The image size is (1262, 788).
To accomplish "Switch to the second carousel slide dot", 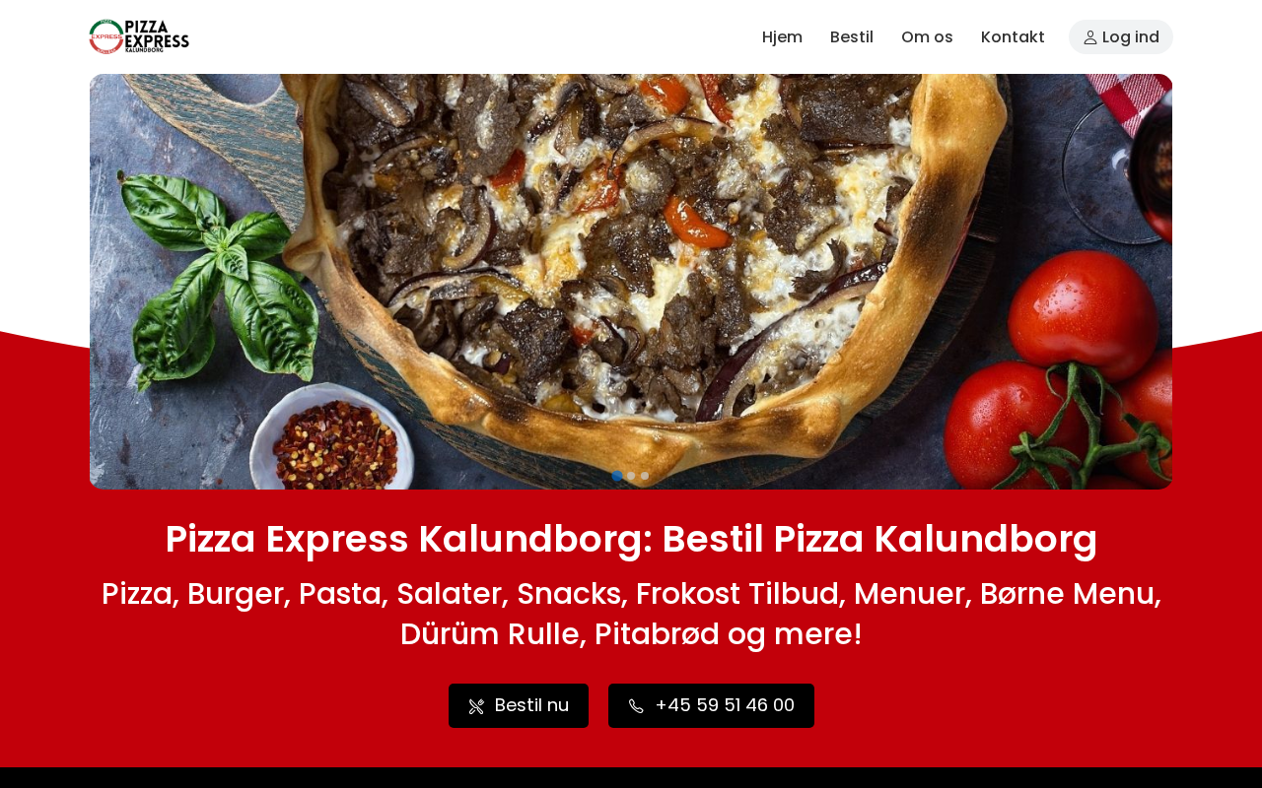I will point(631,476).
